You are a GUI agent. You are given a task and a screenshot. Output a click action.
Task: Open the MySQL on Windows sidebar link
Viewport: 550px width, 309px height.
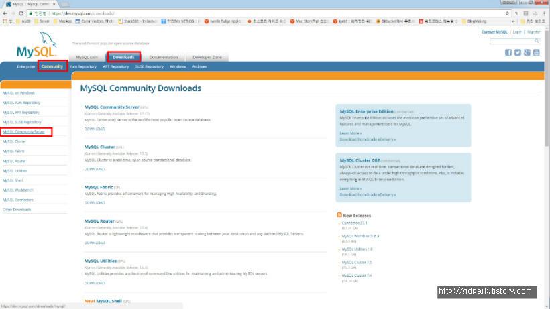[x=19, y=93]
